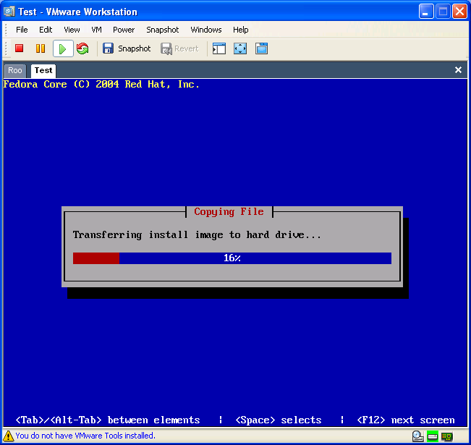The height and width of the screenshot is (445, 471).
Task: Open the View menu
Action: point(72,30)
